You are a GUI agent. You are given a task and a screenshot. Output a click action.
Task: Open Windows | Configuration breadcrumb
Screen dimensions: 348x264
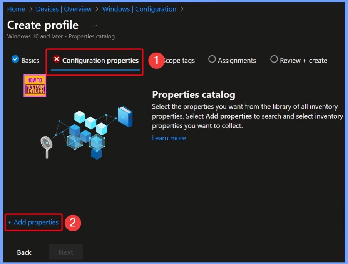(x=139, y=9)
